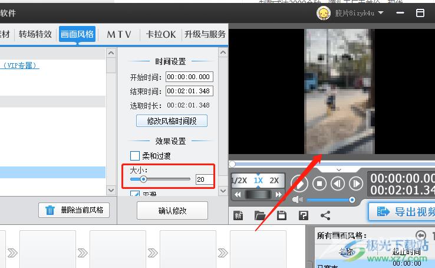The width and height of the screenshot is (435, 268).
Task: Click 导出视频 export button
Action: [402, 212]
